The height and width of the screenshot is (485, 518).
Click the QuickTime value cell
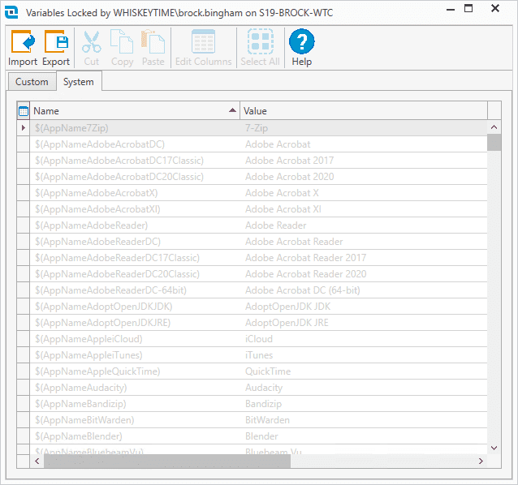364,371
